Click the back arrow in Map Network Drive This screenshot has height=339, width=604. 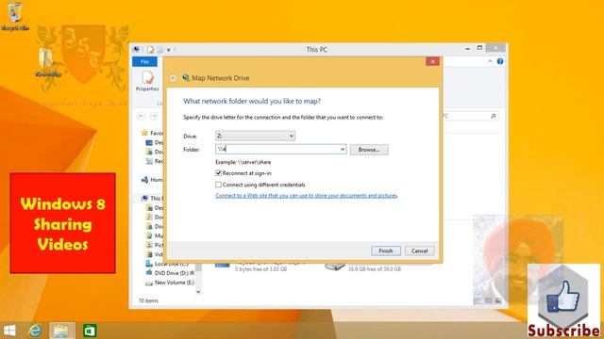[173, 78]
